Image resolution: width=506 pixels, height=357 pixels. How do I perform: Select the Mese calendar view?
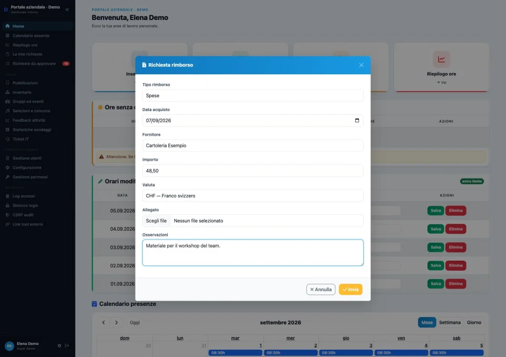tap(426, 322)
